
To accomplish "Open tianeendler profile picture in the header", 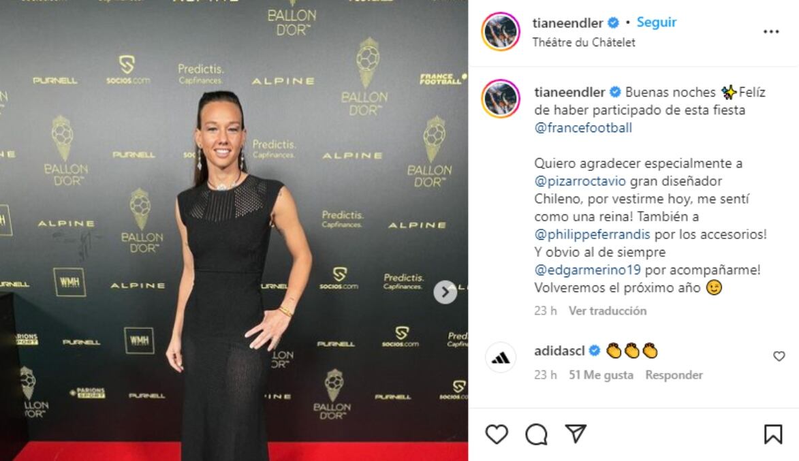I will (501, 31).
